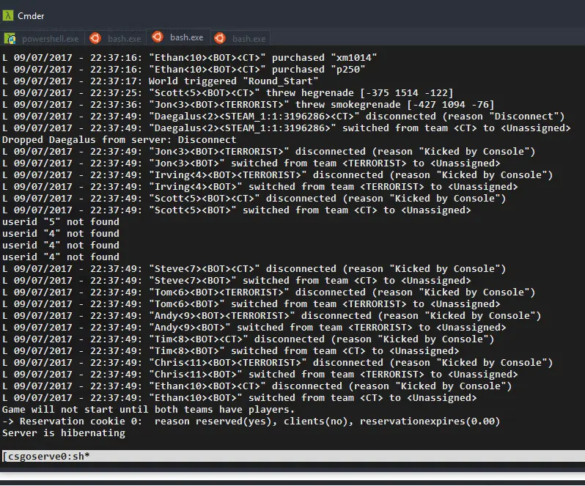The width and height of the screenshot is (585, 486).
Task: Click Ethan<10> disconnected Kicked by Console line
Action: click(x=257, y=387)
